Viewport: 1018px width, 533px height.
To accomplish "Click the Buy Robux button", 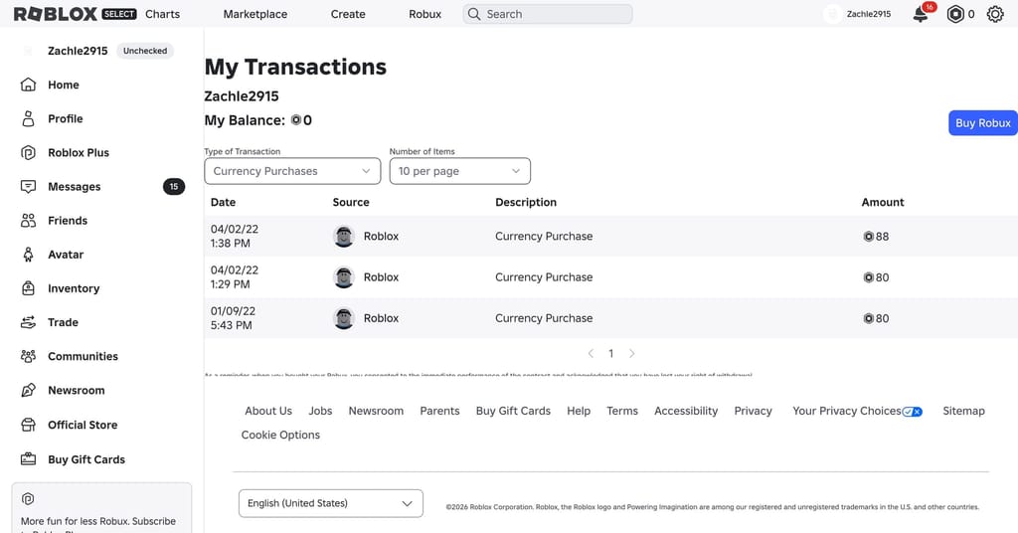I will 983,122.
